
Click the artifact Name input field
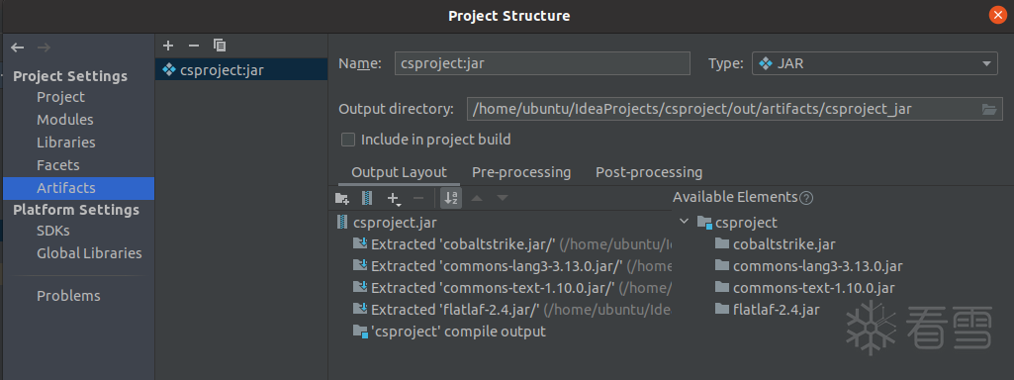coord(542,64)
